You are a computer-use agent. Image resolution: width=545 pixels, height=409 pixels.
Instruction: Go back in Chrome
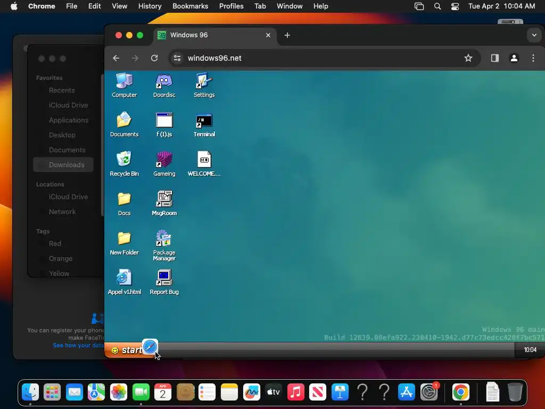116,58
